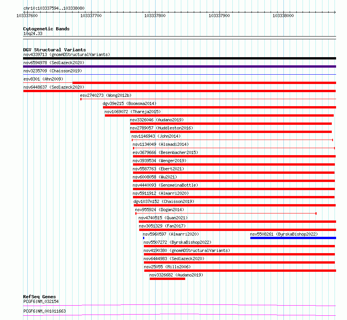Viewport: 347px width, 320px height.
Task: Open nsv1146943 (John2014) label
Action: click(156, 136)
